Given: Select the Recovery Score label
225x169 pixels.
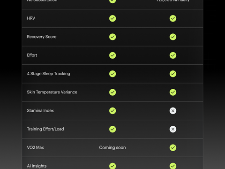Looking at the screenshot, I should pyautogui.click(x=42, y=37).
